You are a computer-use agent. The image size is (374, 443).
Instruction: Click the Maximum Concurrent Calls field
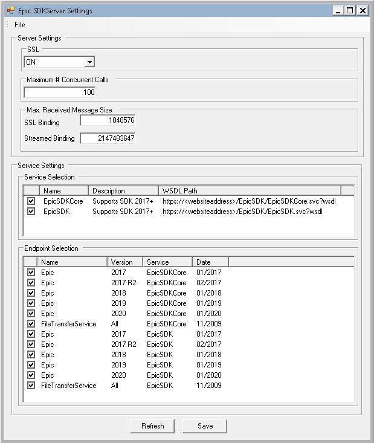click(60, 92)
